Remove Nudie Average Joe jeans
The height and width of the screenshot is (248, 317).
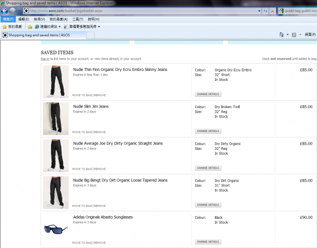coord(100,169)
